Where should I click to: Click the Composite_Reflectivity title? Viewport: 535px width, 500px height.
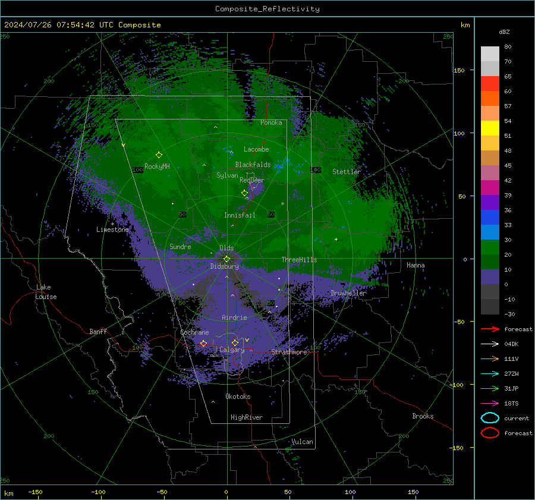pyautogui.click(x=267, y=9)
